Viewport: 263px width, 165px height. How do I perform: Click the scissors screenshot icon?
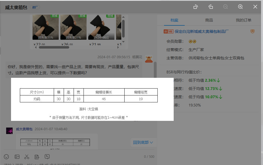[x=27, y=157]
